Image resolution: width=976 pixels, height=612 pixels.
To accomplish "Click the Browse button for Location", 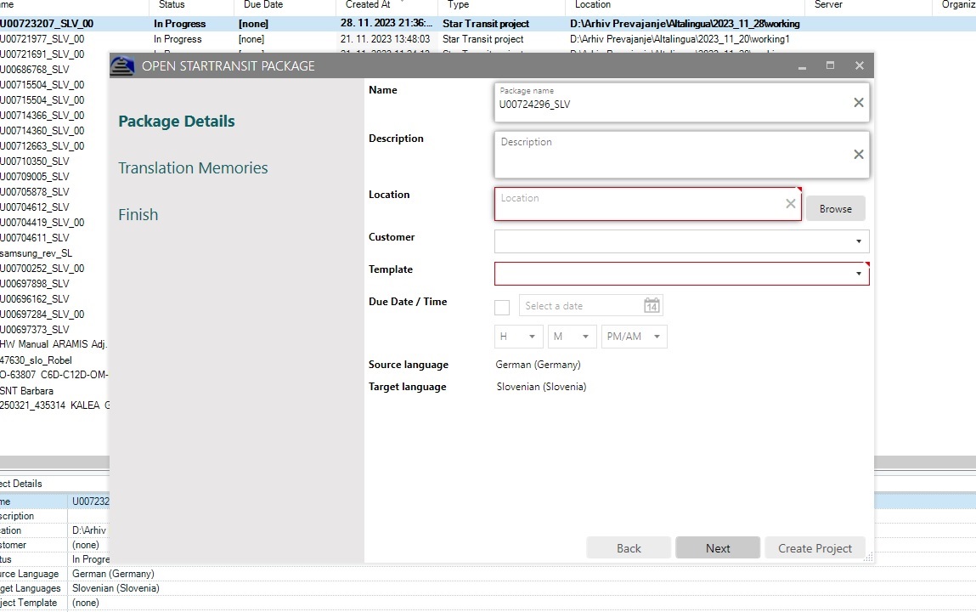I will pos(835,208).
